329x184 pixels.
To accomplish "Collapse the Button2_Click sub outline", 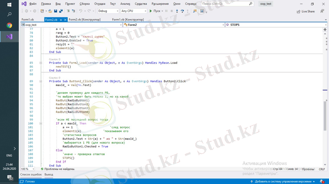I will point(40,81).
